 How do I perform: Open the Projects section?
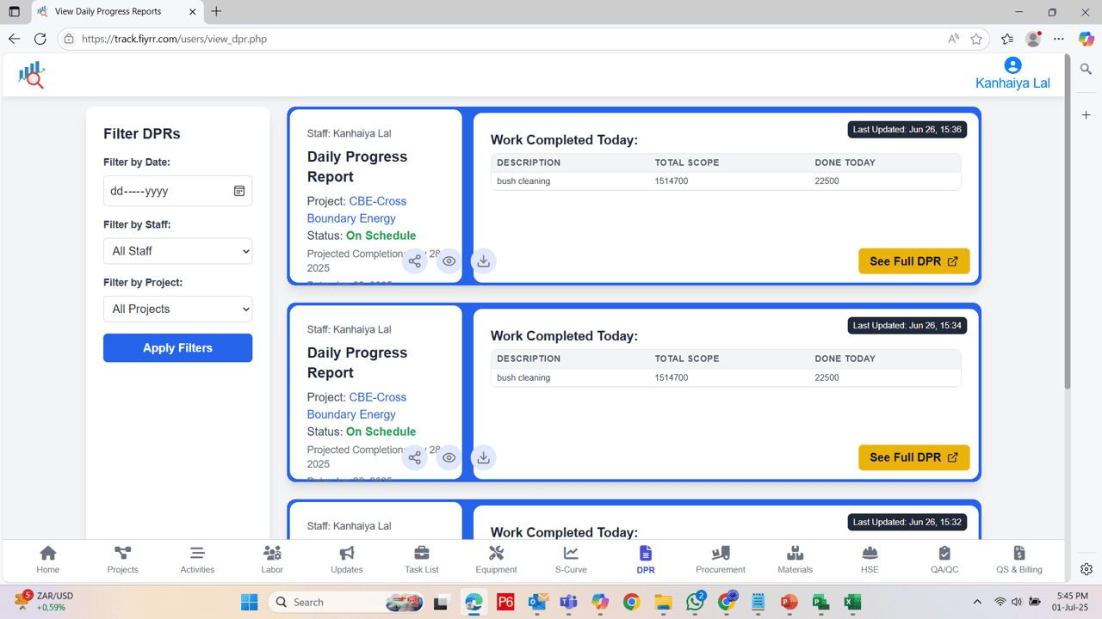click(x=122, y=559)
